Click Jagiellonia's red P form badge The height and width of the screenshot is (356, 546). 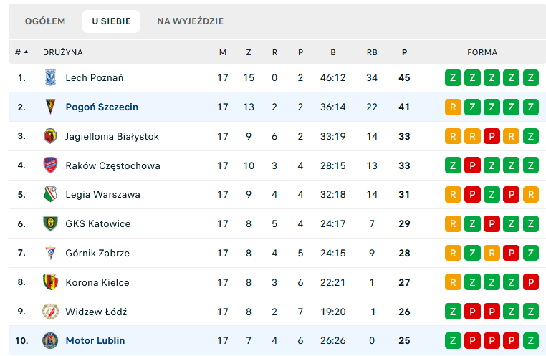tap(492, 136)
